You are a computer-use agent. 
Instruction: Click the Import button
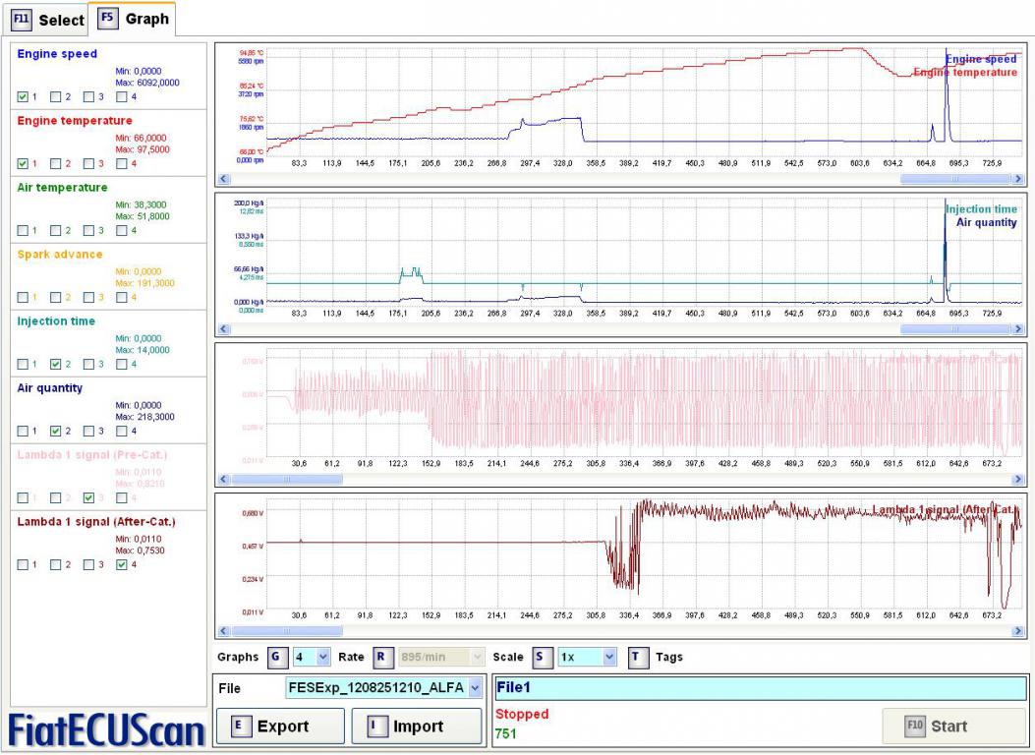click(x=417, y=726)
